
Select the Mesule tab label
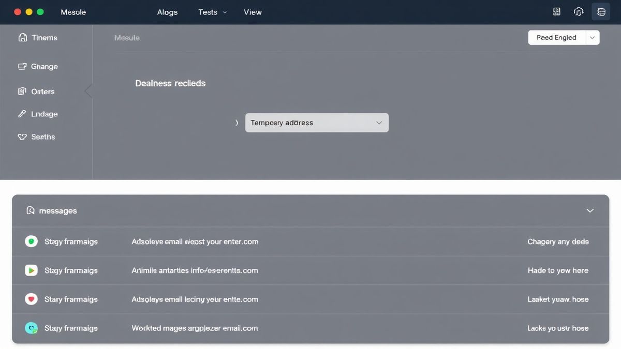127,38
